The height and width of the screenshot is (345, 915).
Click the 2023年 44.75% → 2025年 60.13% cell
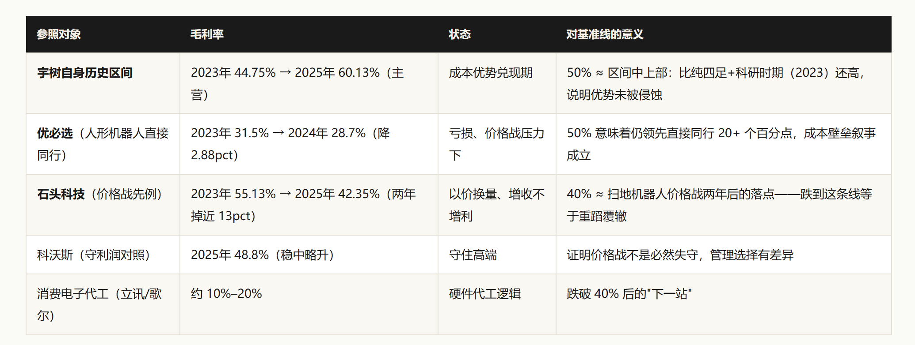pos(309,83)
